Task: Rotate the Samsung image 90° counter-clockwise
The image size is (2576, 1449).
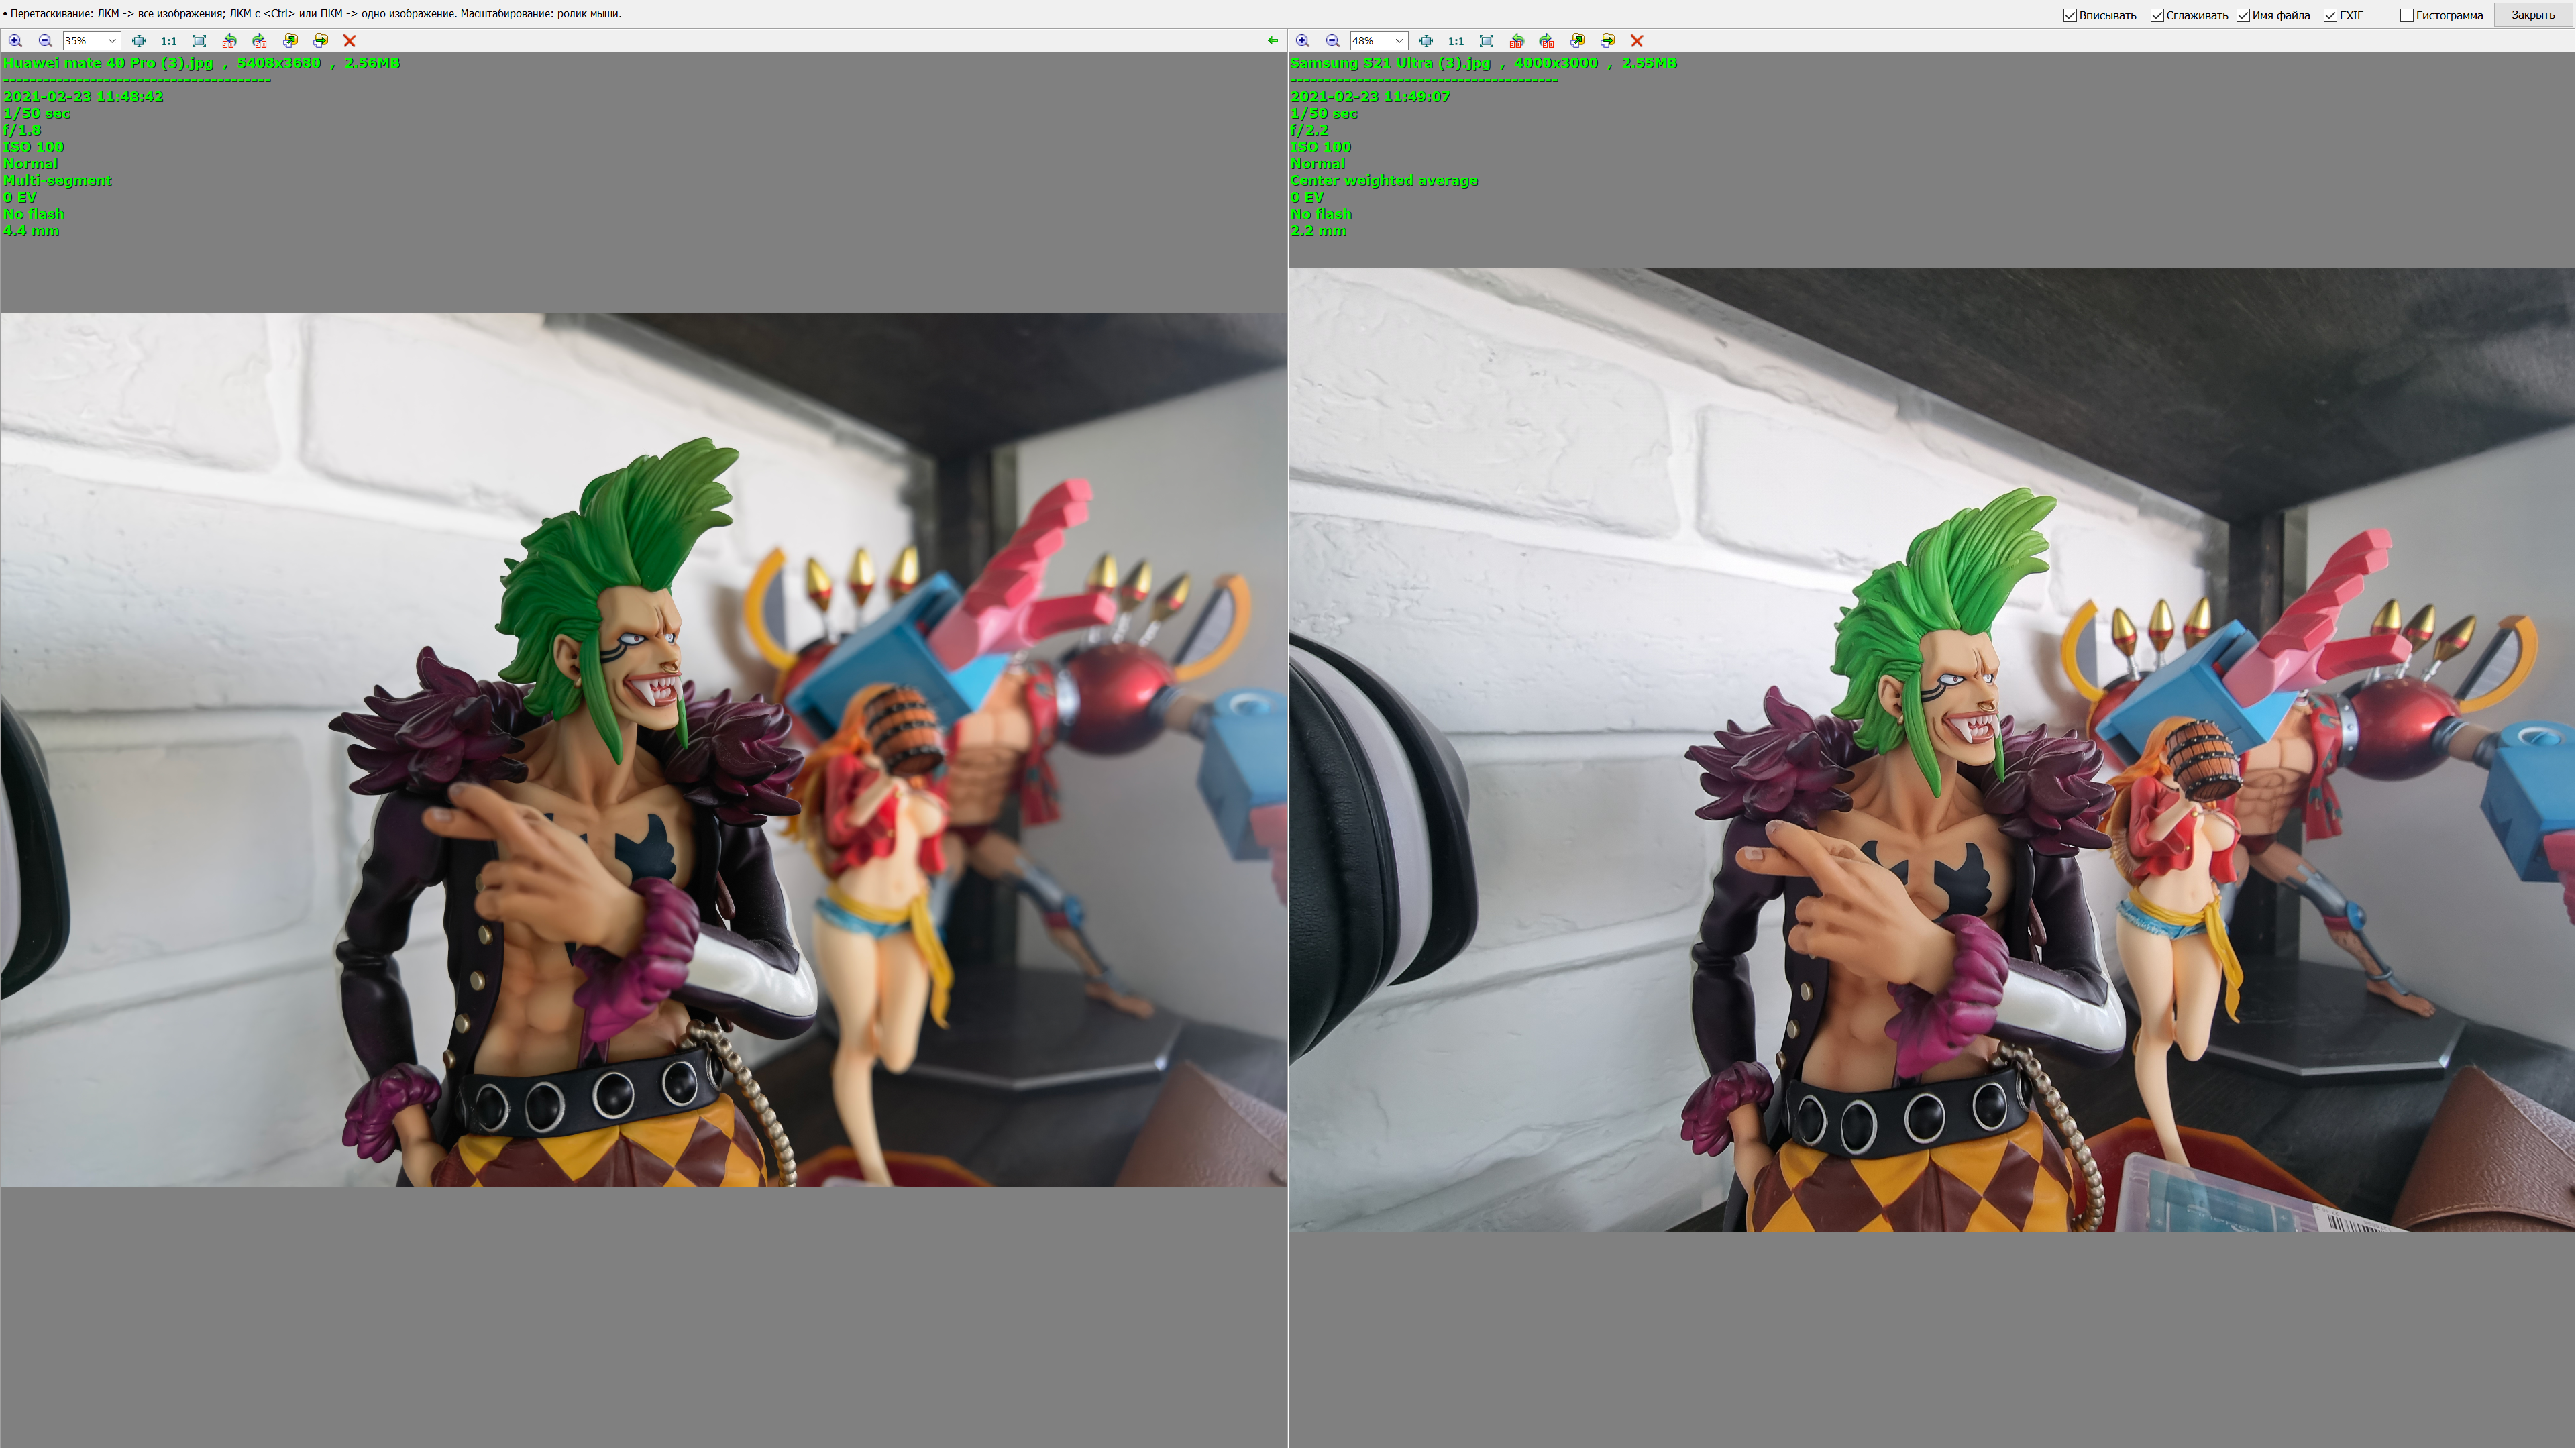Action: pos(1517,41)
